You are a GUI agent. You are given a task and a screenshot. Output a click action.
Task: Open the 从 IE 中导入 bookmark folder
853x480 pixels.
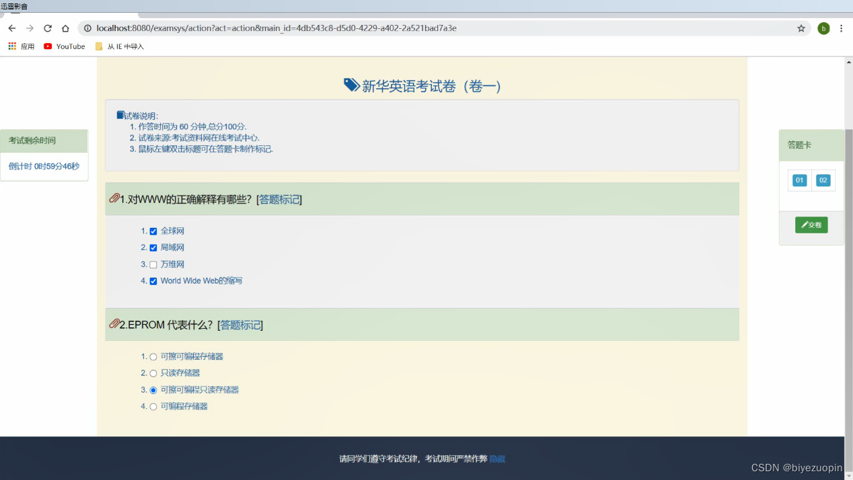[119, 46]
